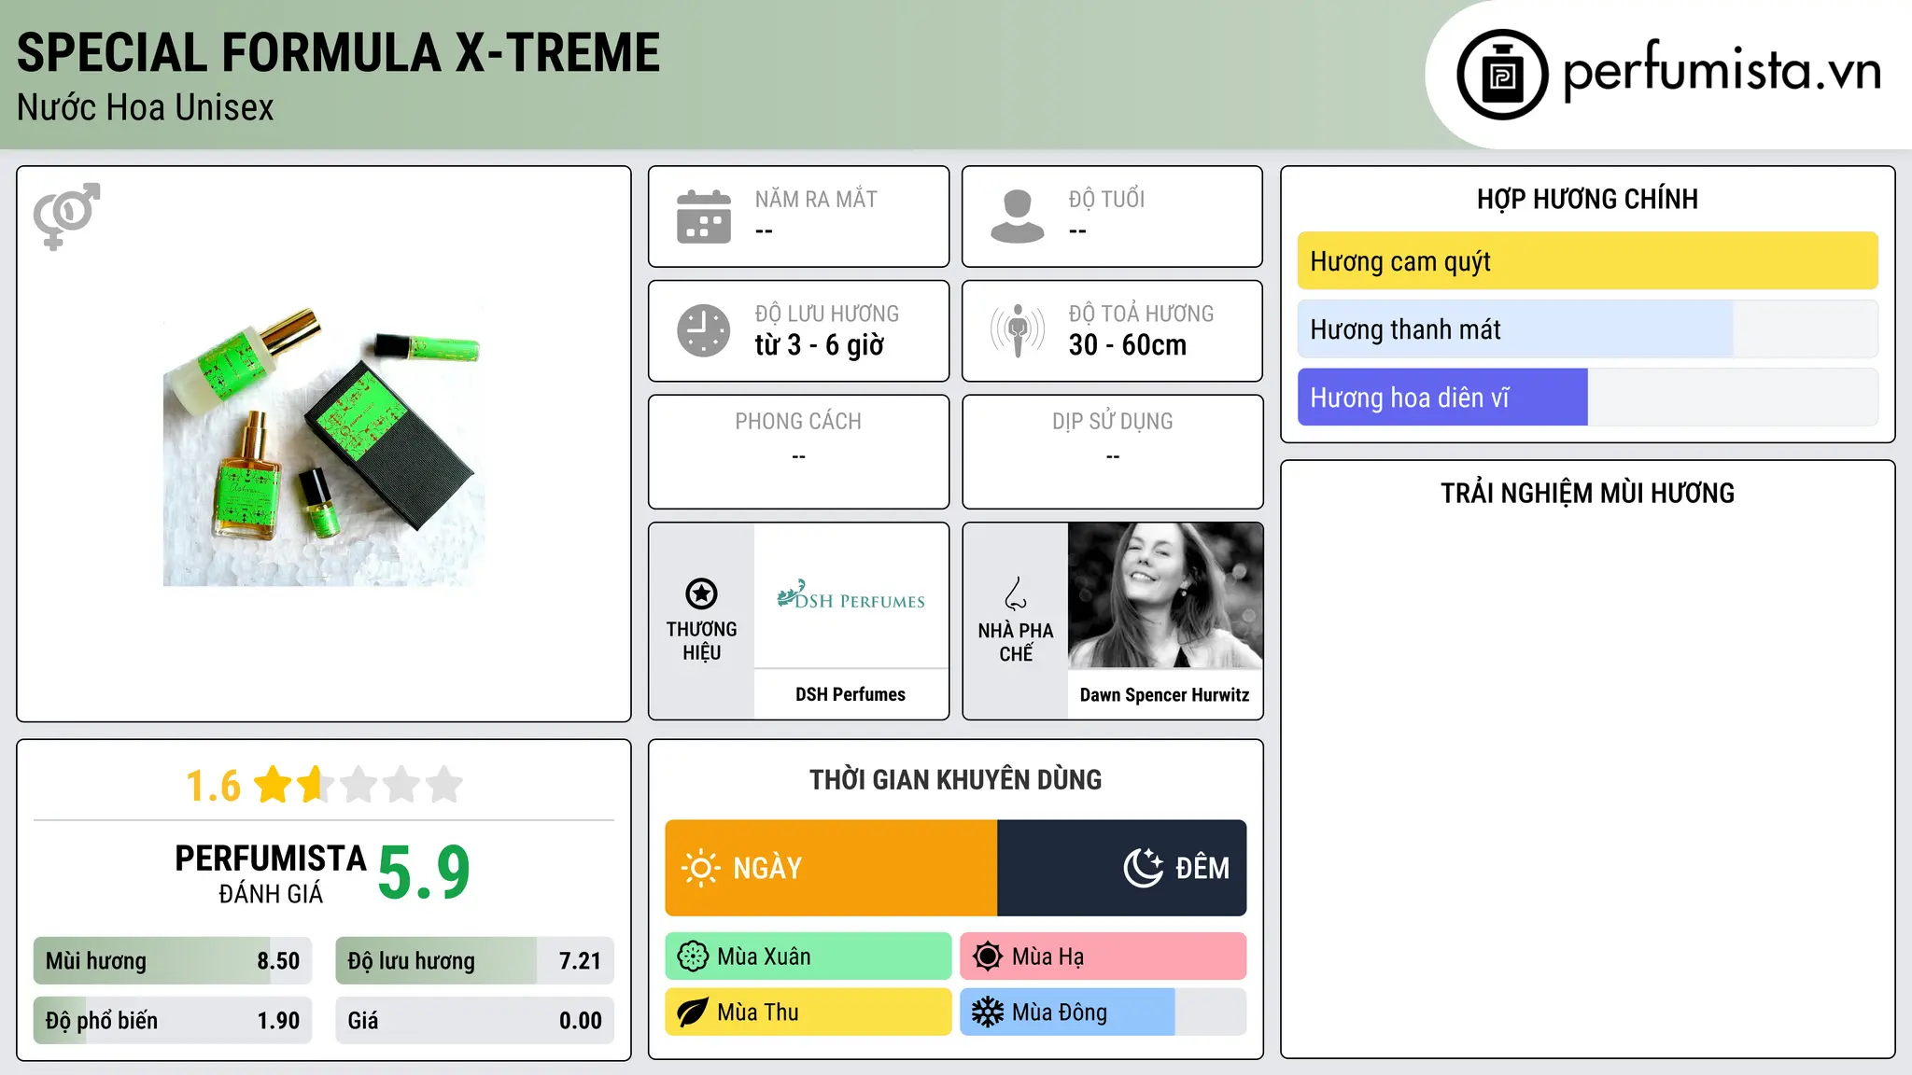Click the Mùi hương 8.50 score bar
The image size is (1912, 1075).
pos(173,961)
